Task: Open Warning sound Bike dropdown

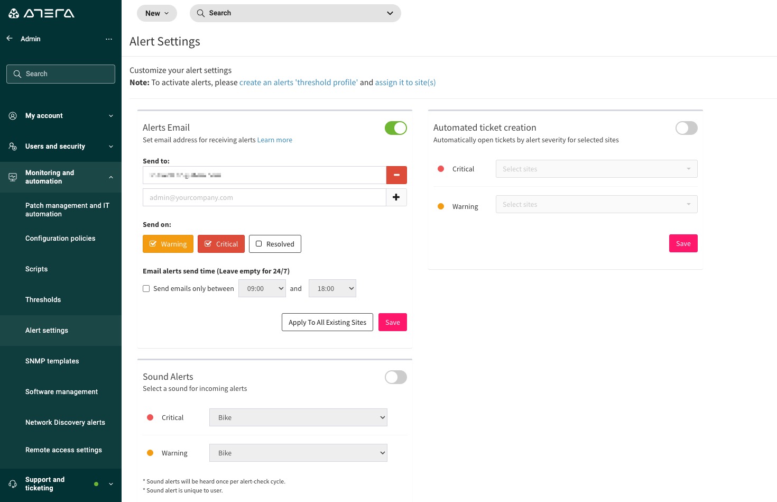Action: coord(298,453)
